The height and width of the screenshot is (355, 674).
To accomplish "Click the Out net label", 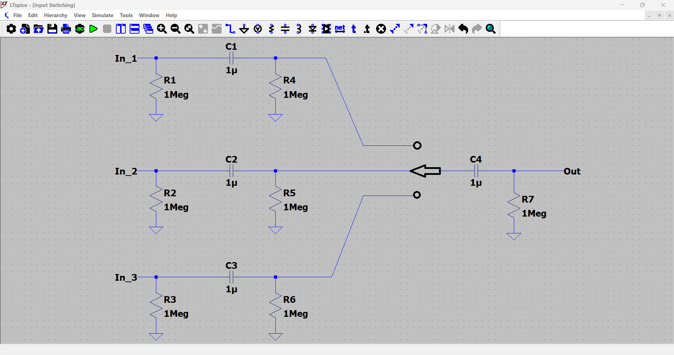I will click(572, 171).
